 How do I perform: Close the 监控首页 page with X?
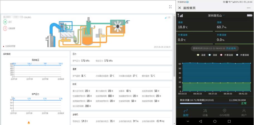(180, 8)
